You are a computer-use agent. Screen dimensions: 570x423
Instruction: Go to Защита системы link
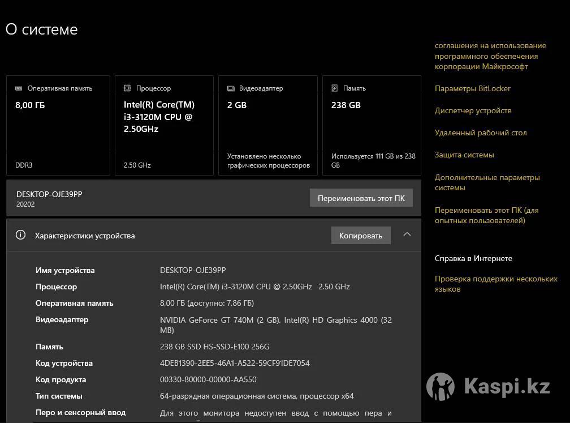464,155
